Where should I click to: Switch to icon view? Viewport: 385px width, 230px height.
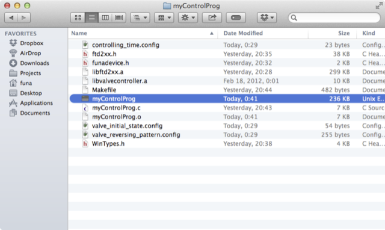78,17
